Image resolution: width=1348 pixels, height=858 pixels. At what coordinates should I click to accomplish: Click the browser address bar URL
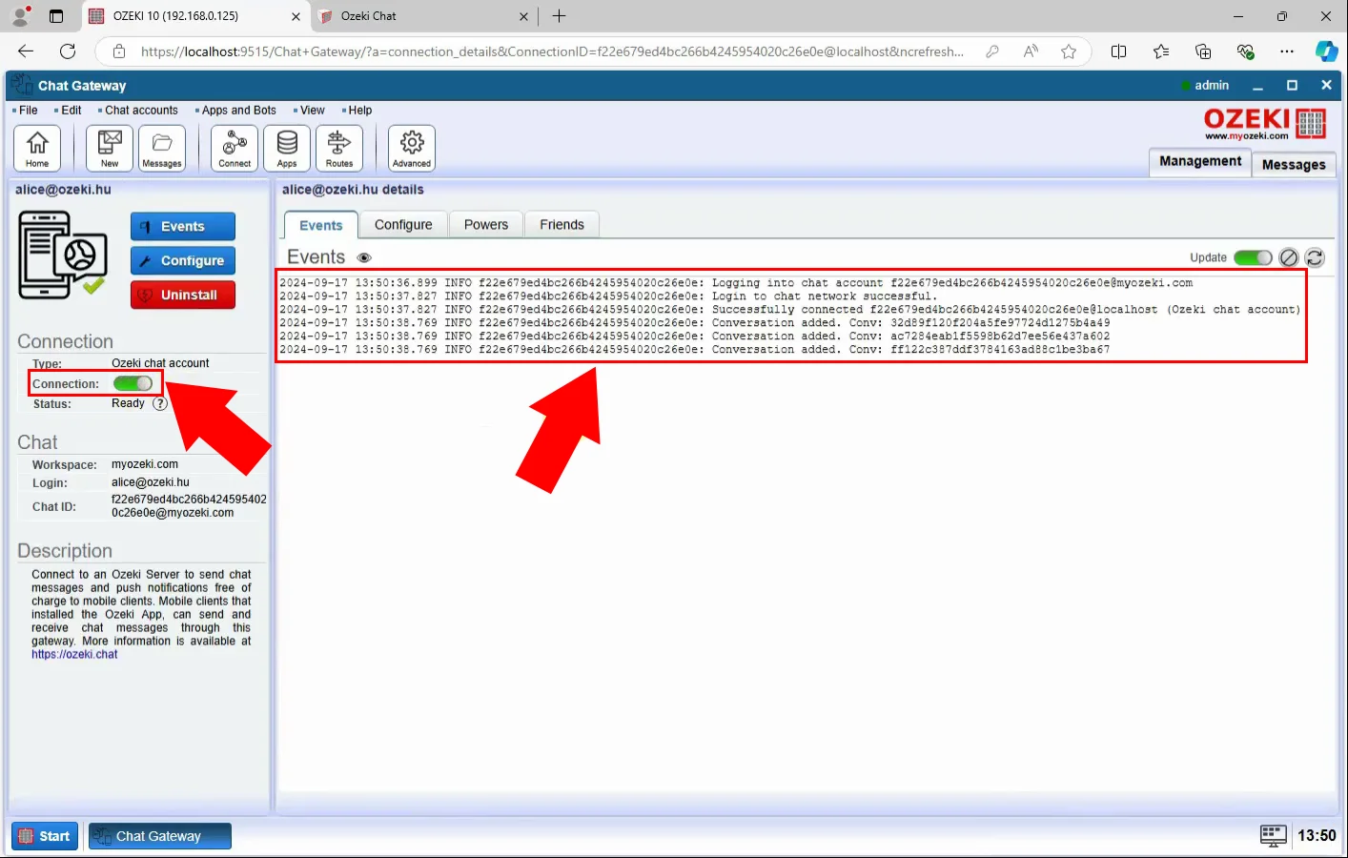click(552, 51)
